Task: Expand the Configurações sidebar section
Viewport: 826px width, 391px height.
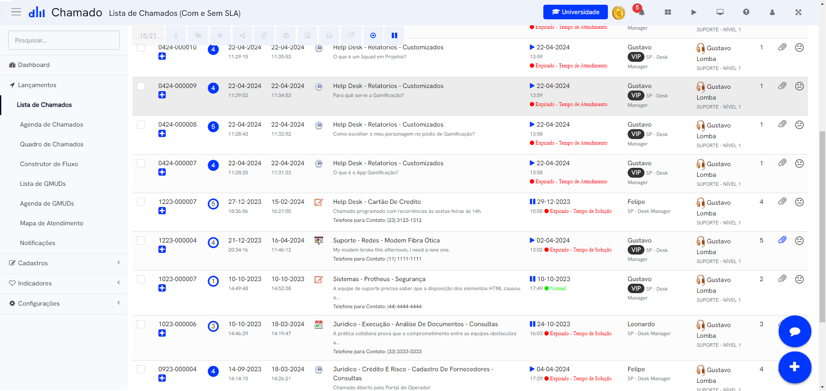Action: click(x=64, y=303)
